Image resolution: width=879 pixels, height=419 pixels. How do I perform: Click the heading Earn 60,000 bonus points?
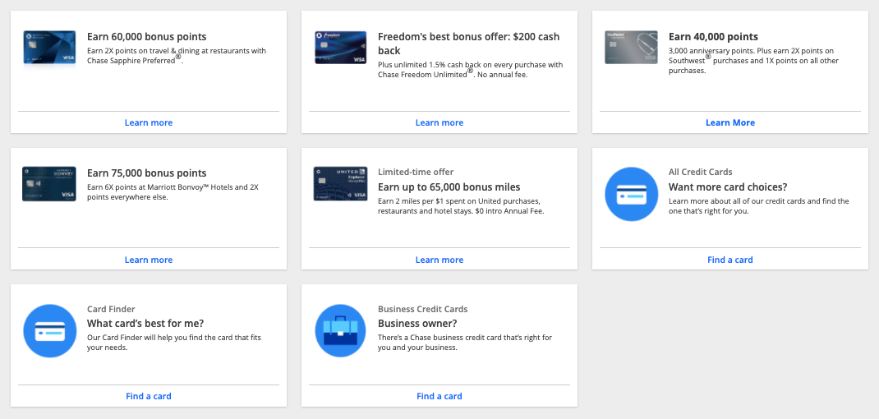(147, 37)
